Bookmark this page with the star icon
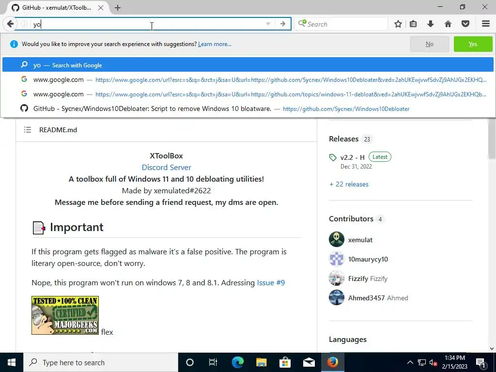 [x=398, y=24]
